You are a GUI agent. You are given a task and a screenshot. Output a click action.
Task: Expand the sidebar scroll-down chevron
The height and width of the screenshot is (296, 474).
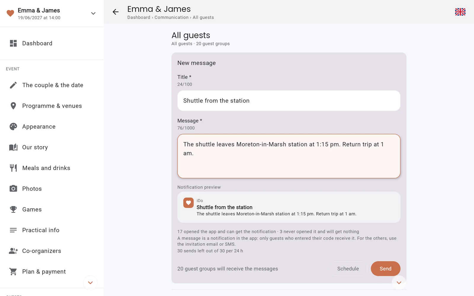coord(90,283)
